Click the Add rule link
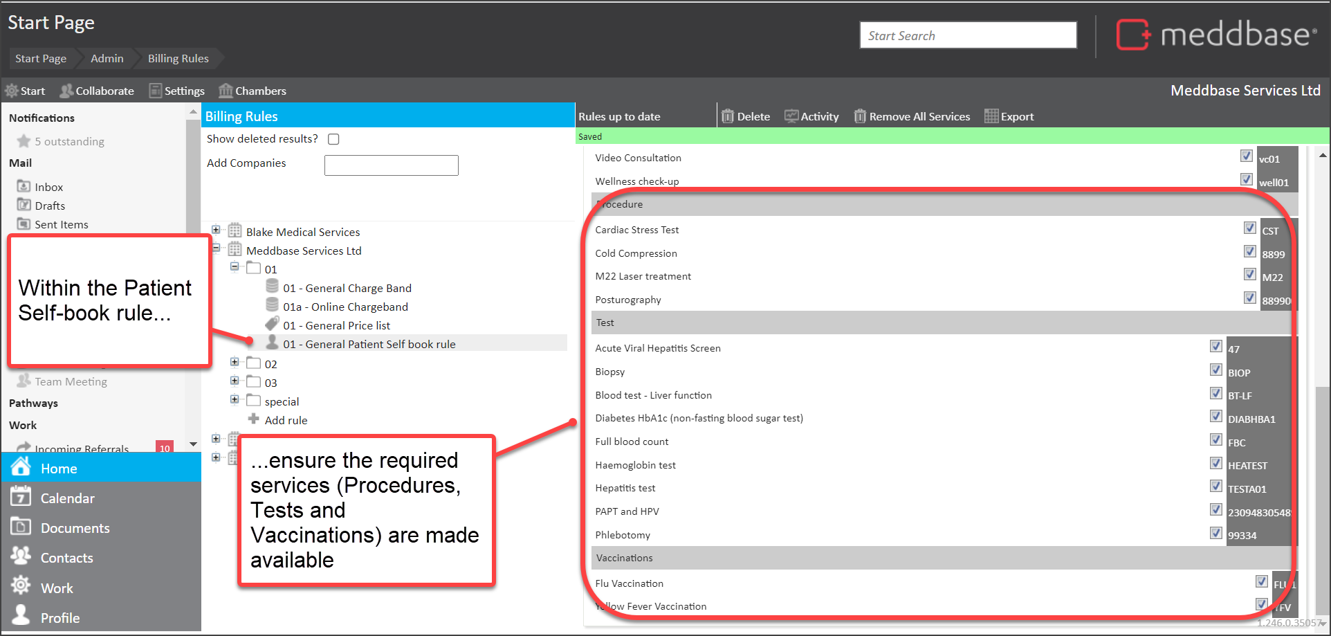 coord(286,420)
